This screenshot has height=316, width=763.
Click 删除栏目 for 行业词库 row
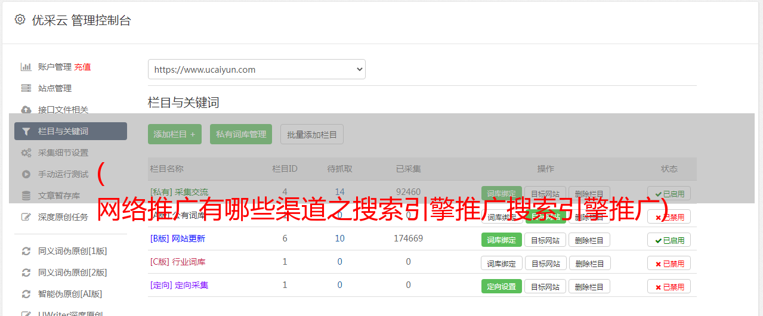coord(589,263)
